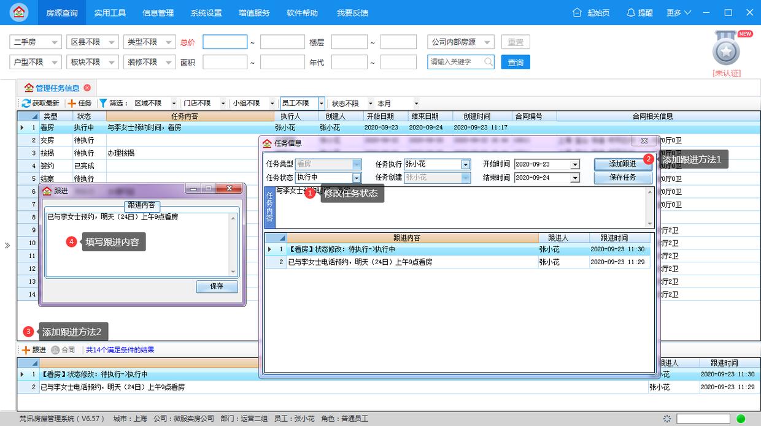Click the [未认证] certification medal icon
761x426 pixels.
coord(726,52)
